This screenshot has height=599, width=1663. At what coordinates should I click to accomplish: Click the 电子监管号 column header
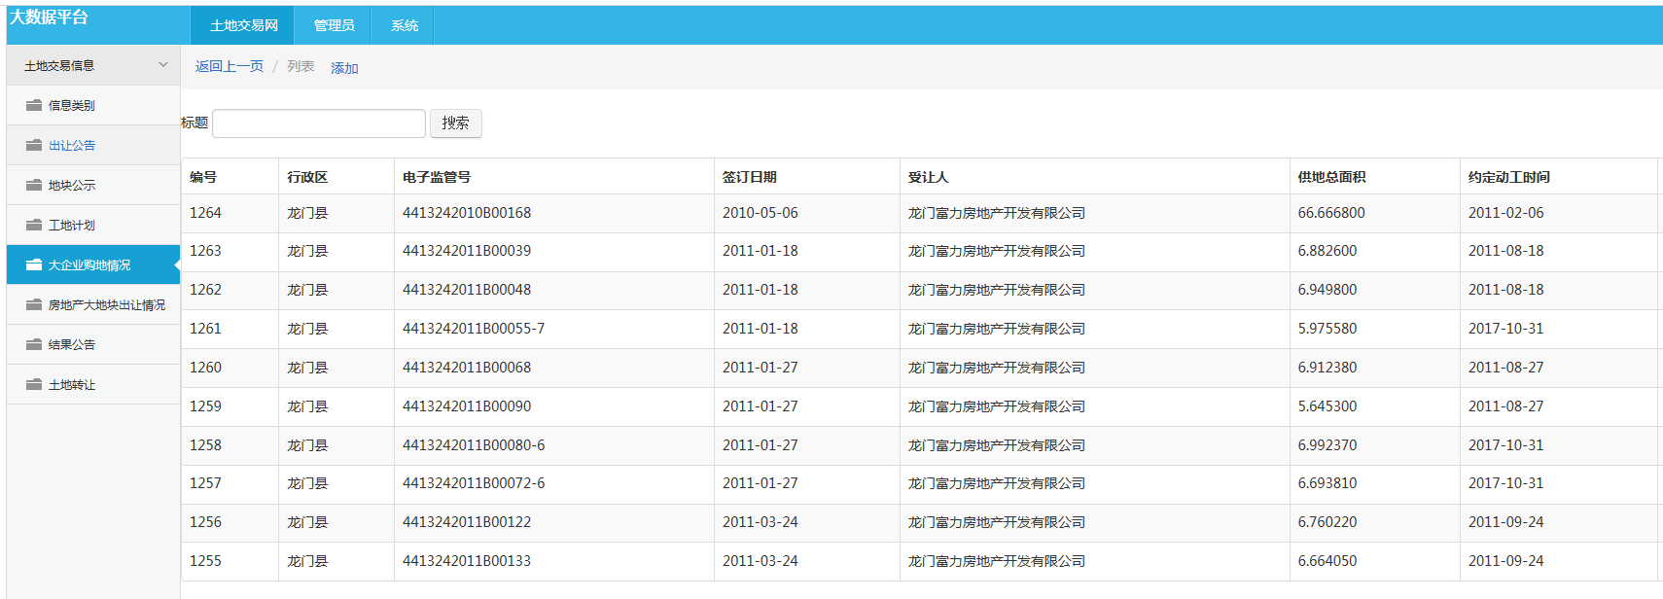pos(437,177)
